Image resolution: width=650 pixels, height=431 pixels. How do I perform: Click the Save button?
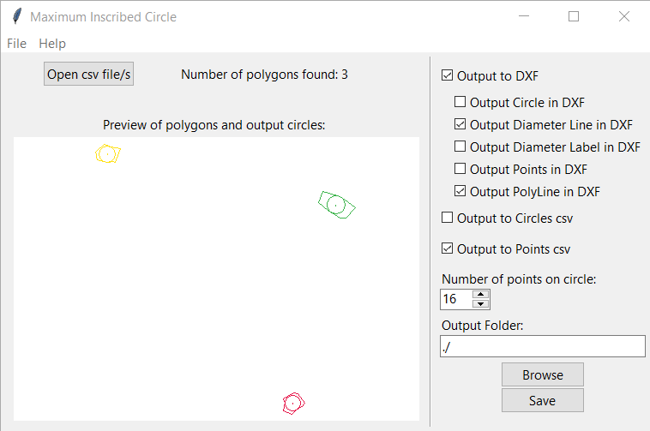click(x=543, y=400)
